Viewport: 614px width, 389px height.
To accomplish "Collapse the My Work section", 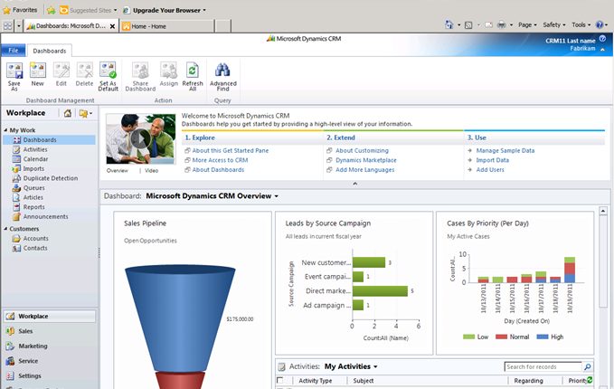I will 5,130.
